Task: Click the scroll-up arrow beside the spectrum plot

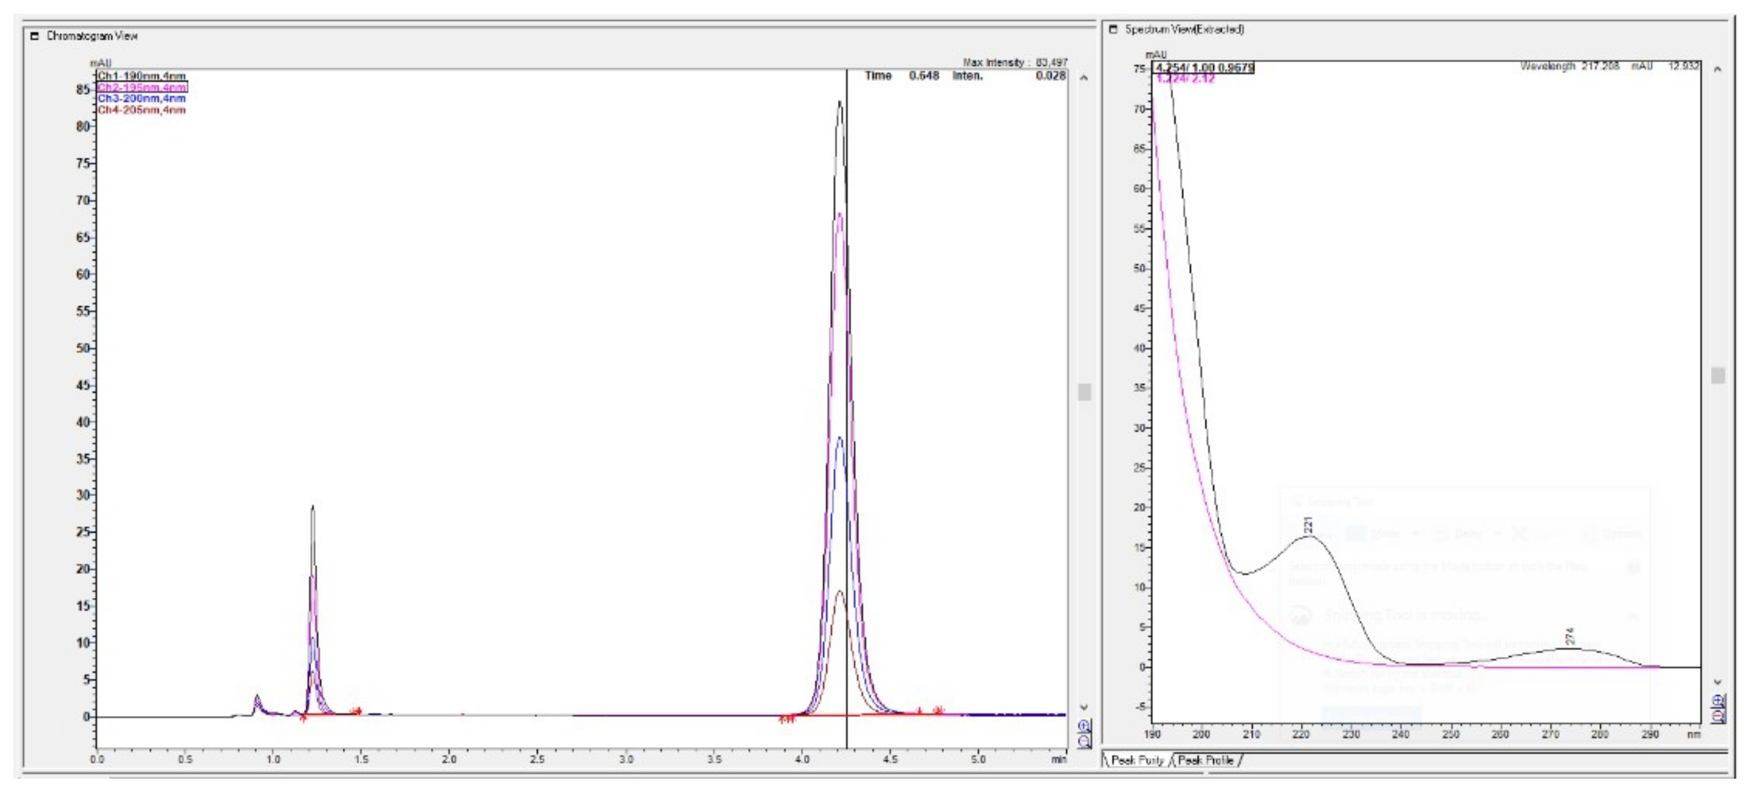Action: tap(1718, 70)
